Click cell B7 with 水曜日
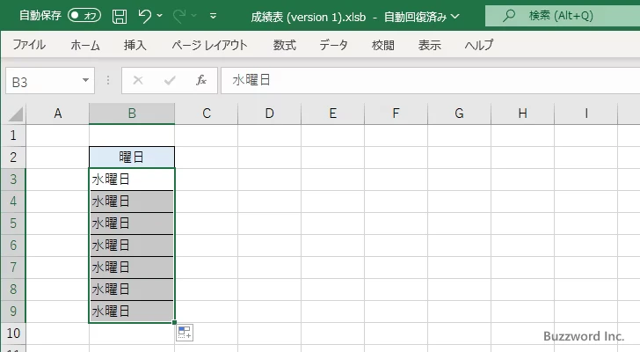 [132, 268]
